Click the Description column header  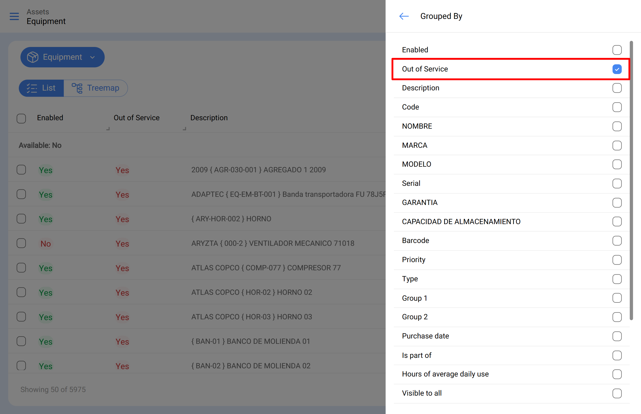209,118
